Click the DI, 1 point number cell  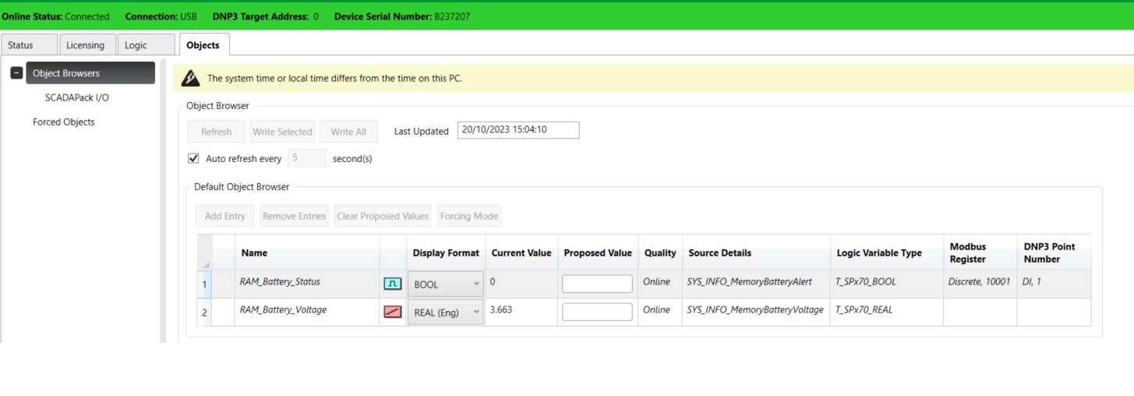pos(1054,285)
